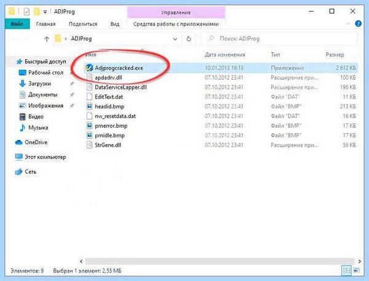The width and height of the screenshot is (369, 281).
Task: Switch to details view layout icon
Action: pos(346,271)
